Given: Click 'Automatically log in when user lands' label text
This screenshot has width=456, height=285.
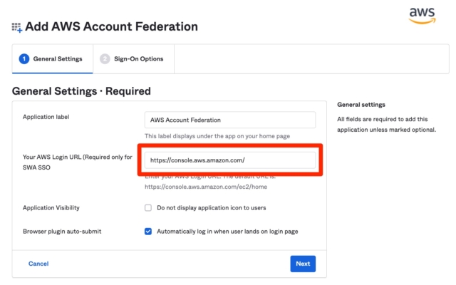Looking at the screenshot, I should pyautogui.click(x=227, y=231).
